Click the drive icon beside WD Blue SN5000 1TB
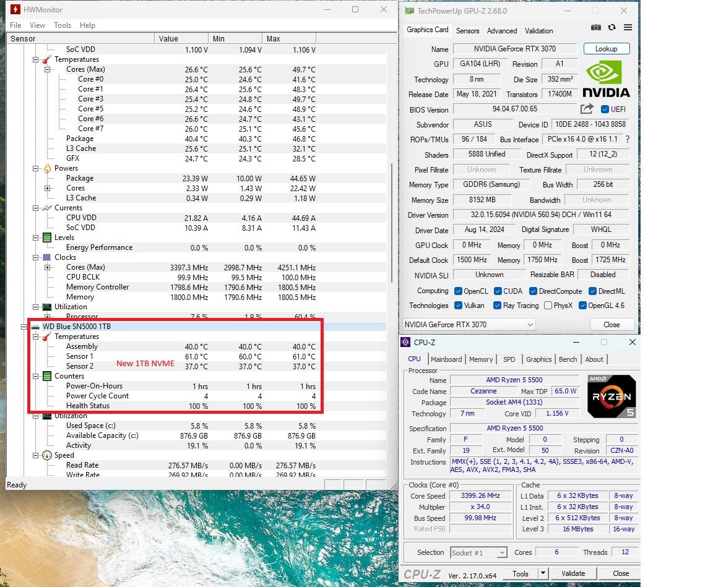713x587 pixels. pos(35,327)
